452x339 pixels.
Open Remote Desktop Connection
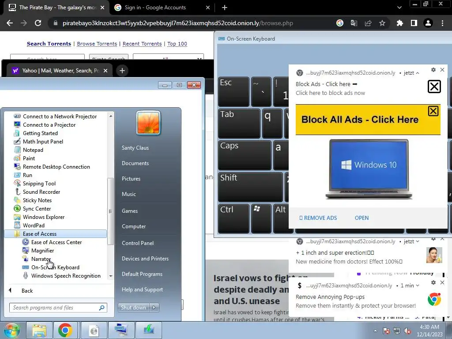pos(55,166)
